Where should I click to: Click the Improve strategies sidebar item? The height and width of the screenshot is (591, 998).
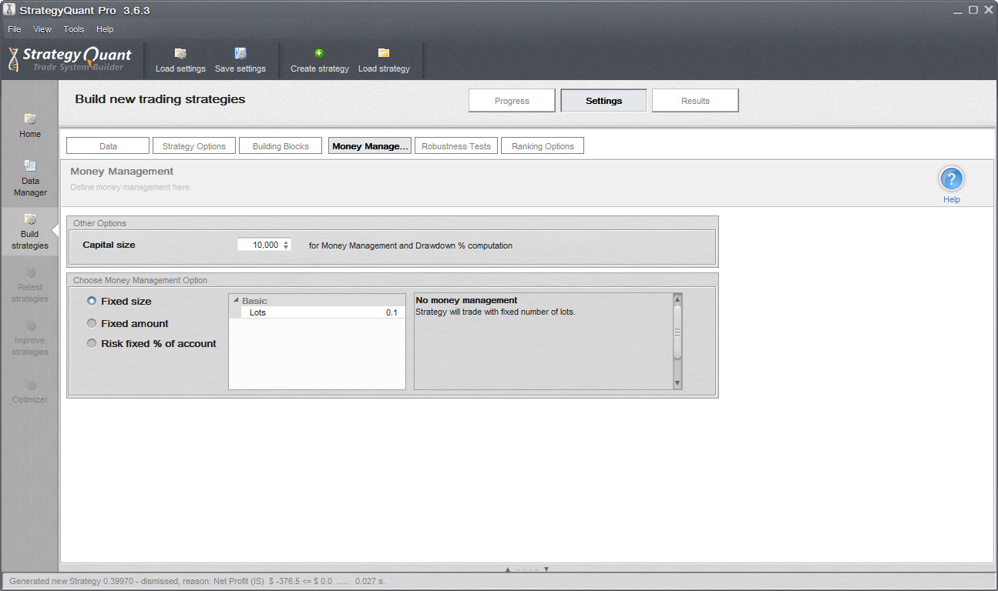(x=30, y=337)
